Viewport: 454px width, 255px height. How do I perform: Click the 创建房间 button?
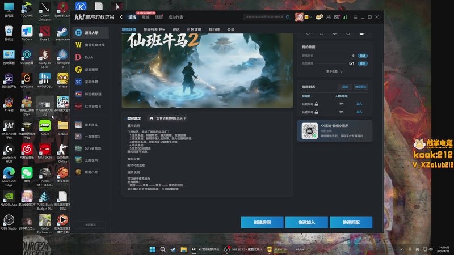pyautogui.click(x=262, y=222)
